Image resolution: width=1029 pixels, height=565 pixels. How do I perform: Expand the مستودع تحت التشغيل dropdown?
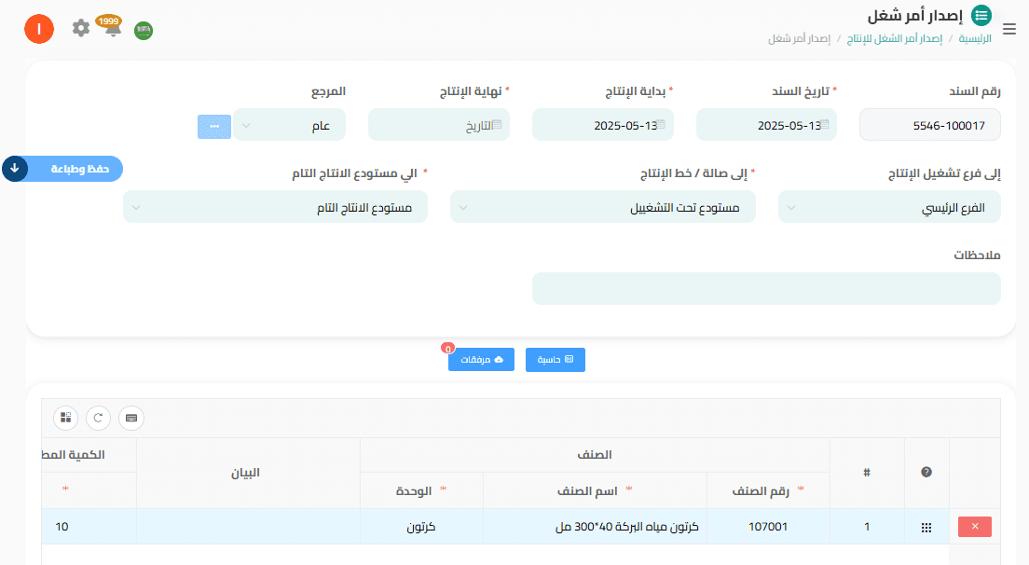pos(602,207)
